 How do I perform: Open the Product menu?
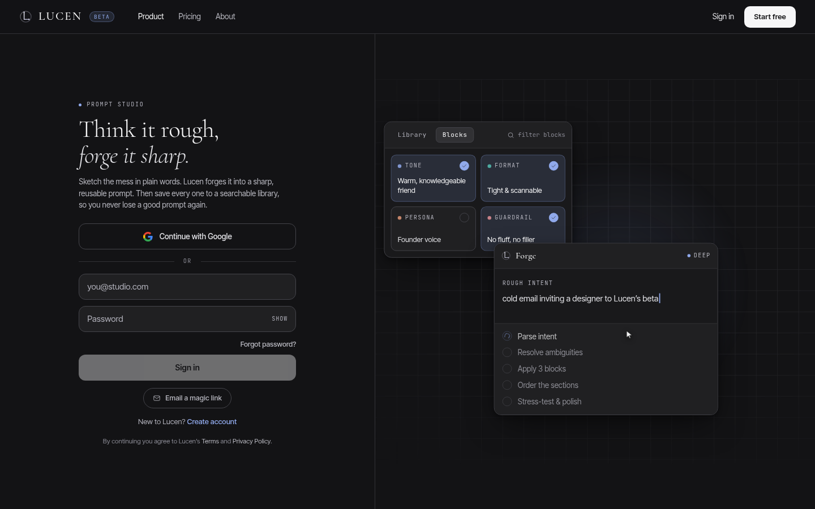tap(151, 16)
